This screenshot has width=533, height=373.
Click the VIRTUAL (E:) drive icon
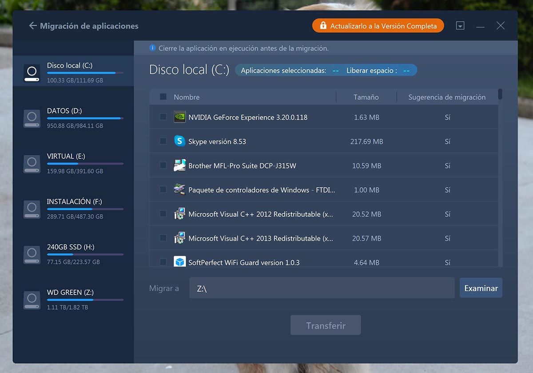[32, 164]
